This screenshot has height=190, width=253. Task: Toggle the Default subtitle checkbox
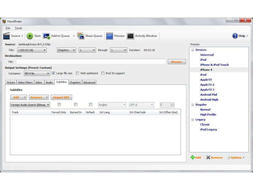91,105
